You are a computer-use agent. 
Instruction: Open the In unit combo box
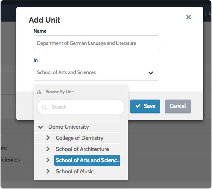tap(90, 73)
